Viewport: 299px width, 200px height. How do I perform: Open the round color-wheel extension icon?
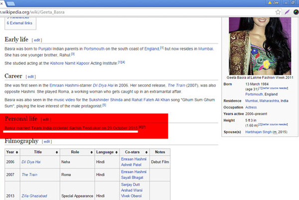(296, 12)
